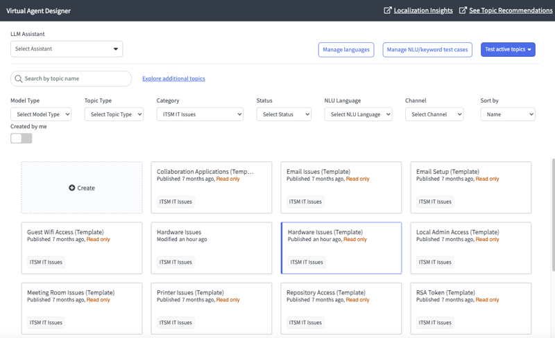Click Read only label on Local Admin Access card
This screenshot has height=338, width=555.
(488, 240)
